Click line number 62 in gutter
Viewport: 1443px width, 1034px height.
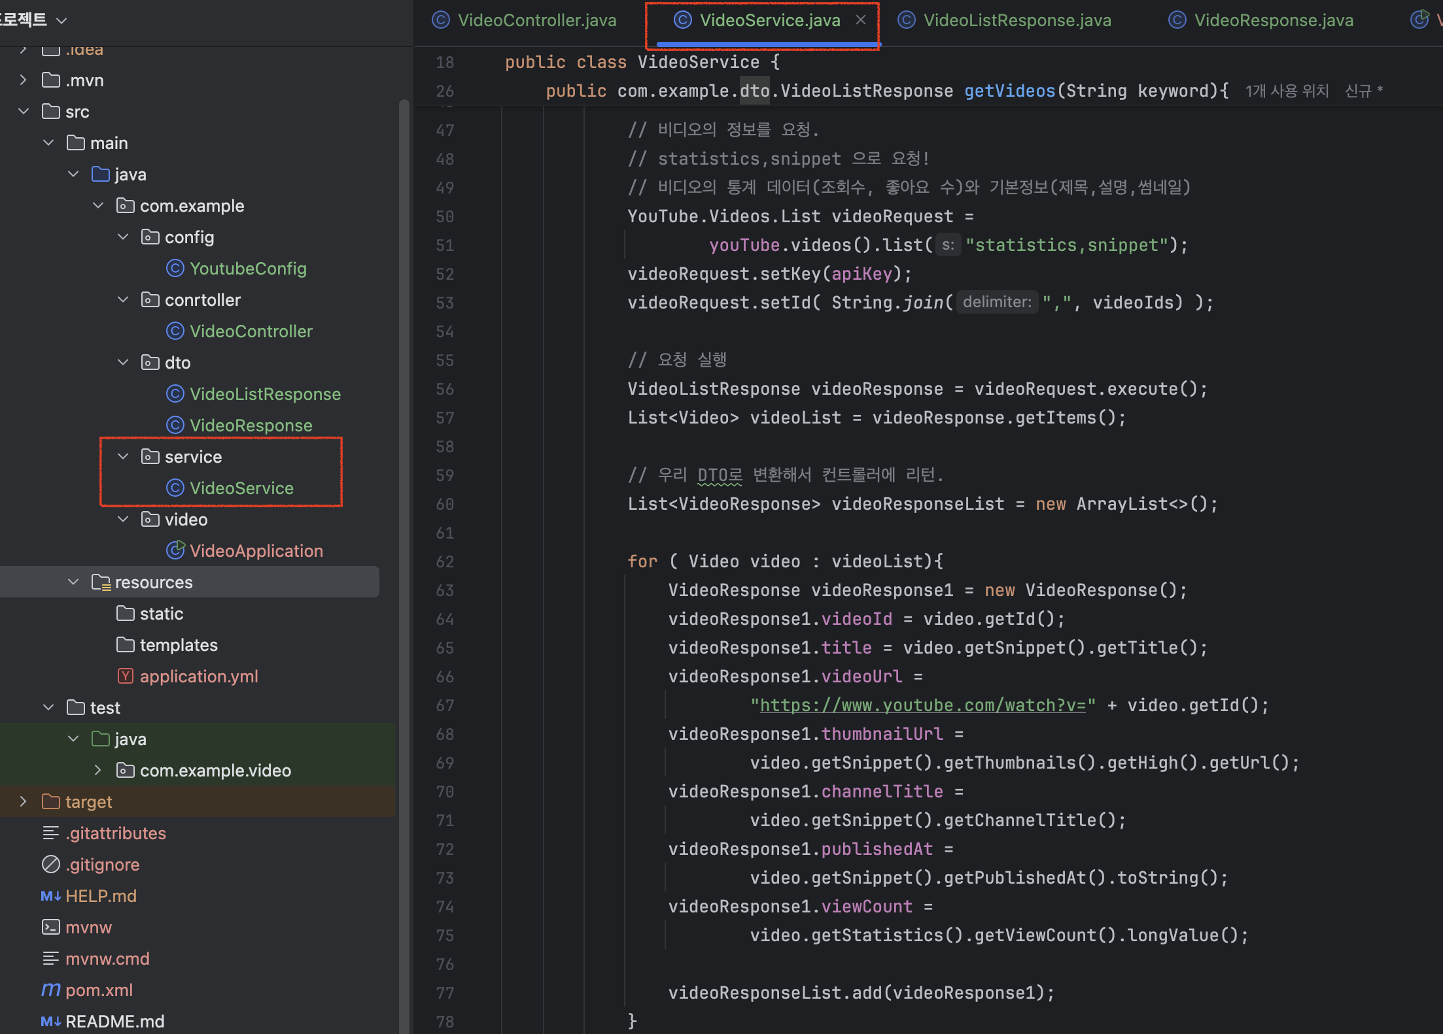click(445, 561)
